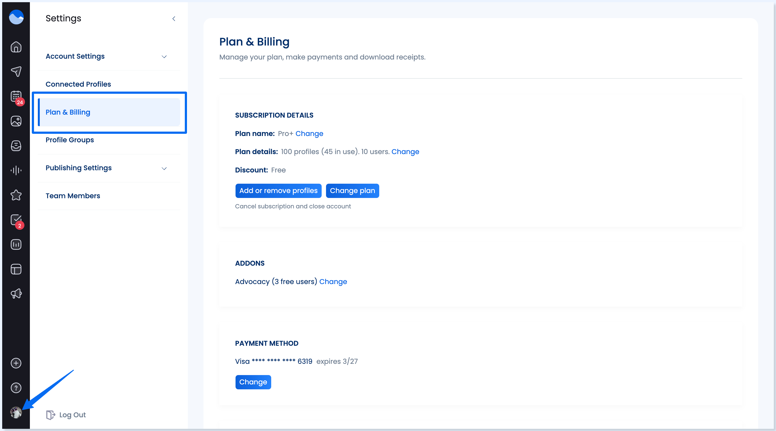Click the 'expires 3/27' text
Image resolution: width=776 pixels, height=431 pixels.
tap(337, 361)
